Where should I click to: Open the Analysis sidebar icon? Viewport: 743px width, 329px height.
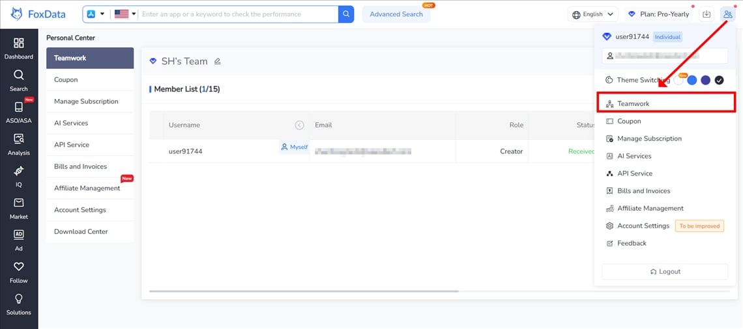coord(18,144)
